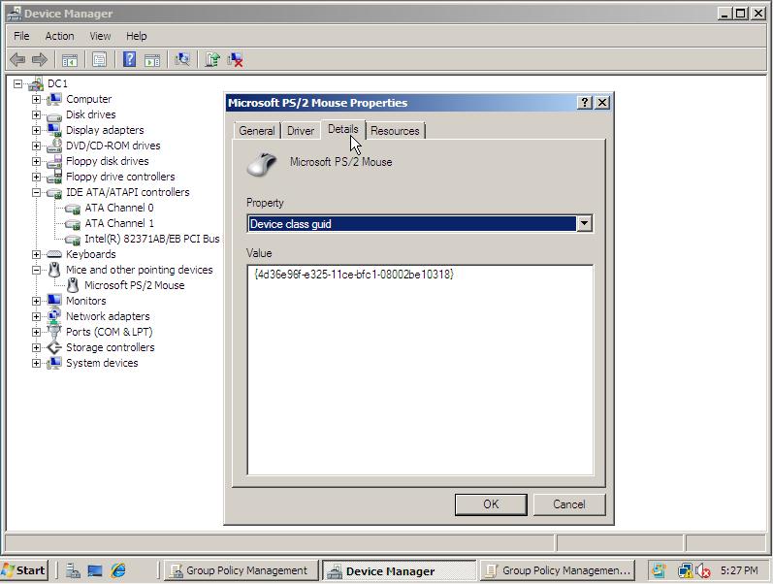Switch to Group Policy Management taskbar button
Viewport: 773px width, 584px height.
[241, 570]
